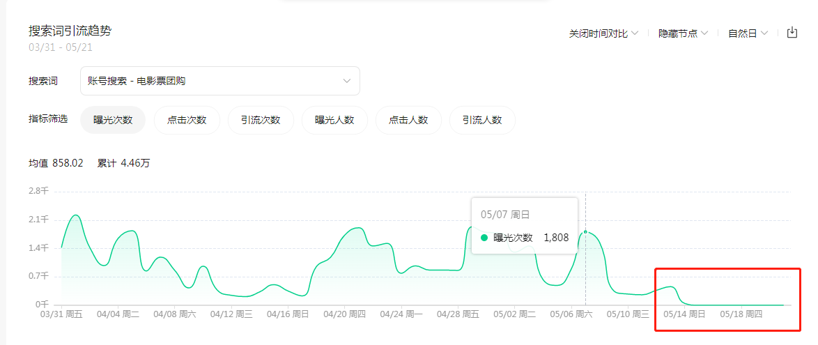Click the 04/20 周四 axis label

point(344,315)
